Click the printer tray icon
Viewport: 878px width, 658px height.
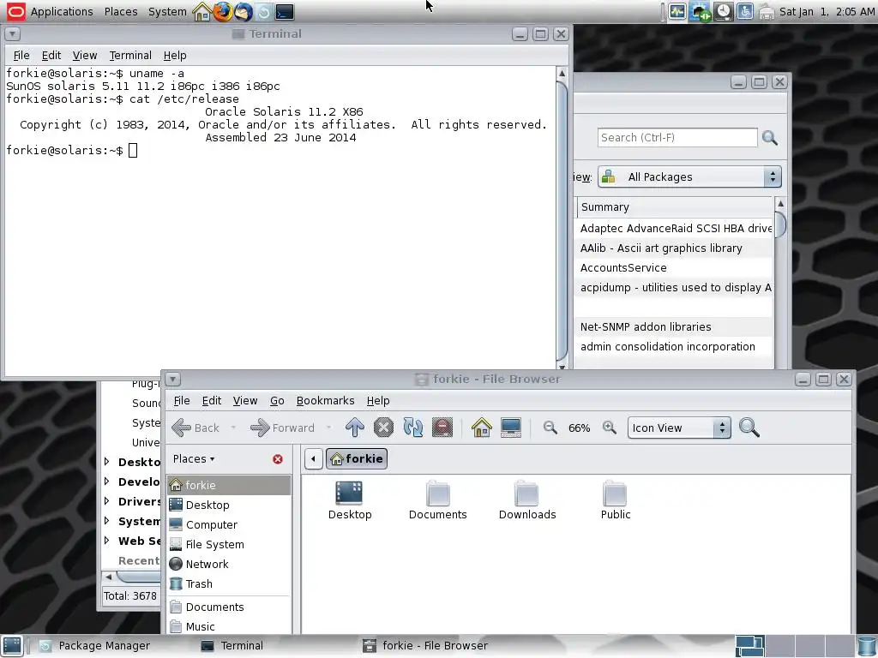click(x=767, y=12)
